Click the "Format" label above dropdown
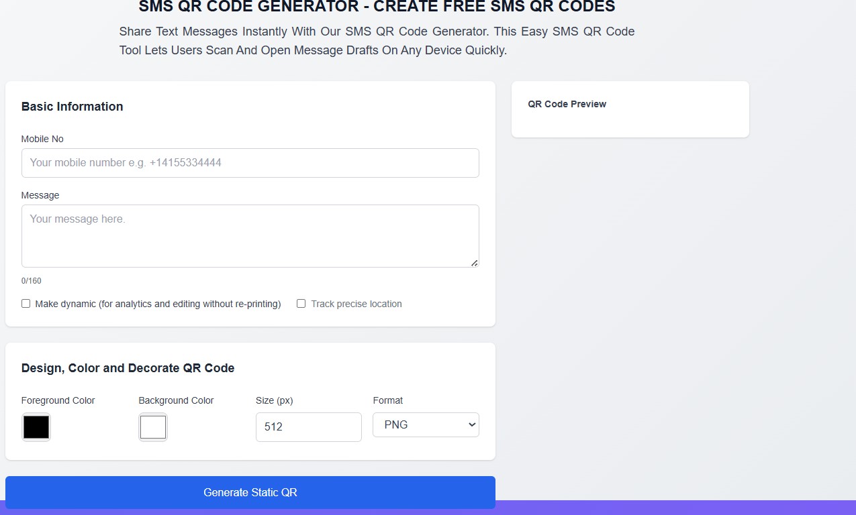This screenshot has width=856, height=515. [388, 400]
